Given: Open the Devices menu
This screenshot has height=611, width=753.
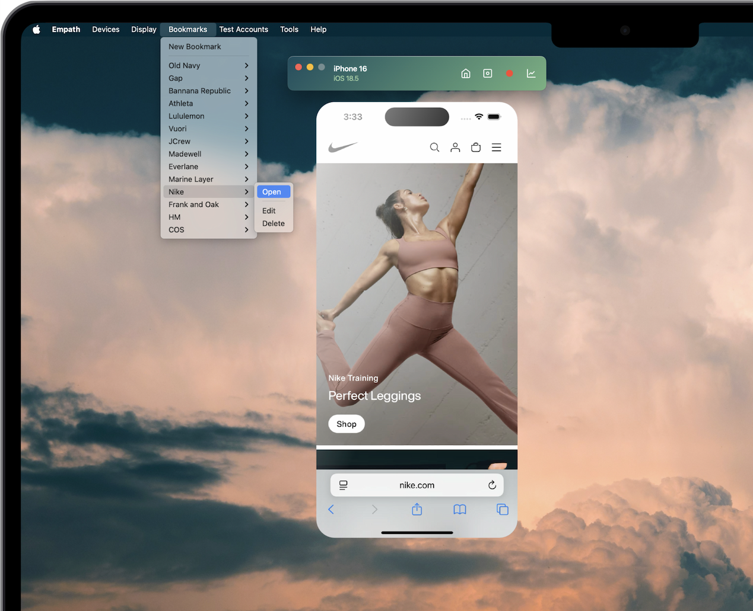Looking at the screenshot, I should [106, 29].
